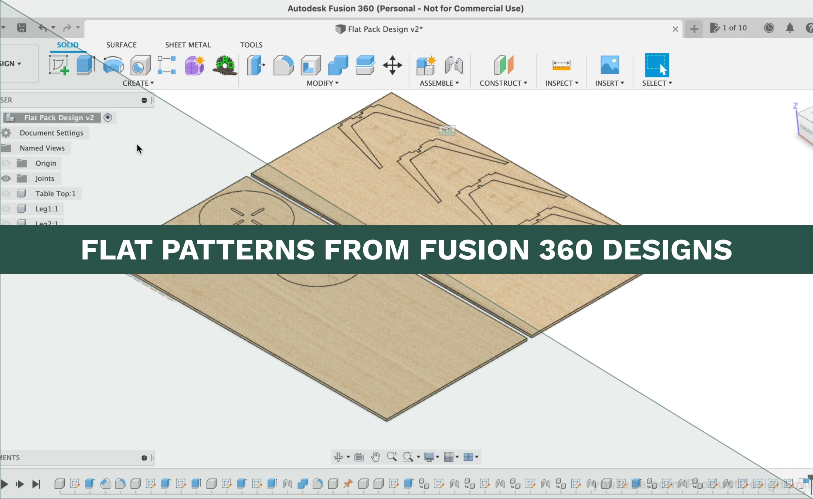Show the Table Top:1 component

[6, 194]
